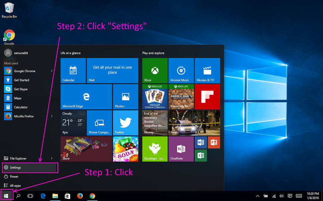
Task: Click the clock to open the calendar
Action: tap(312, 196)
